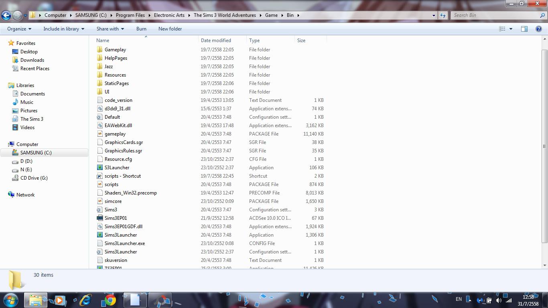Select the d3dx9_31.dll file icon
The width and height of the screenshot is (548, 308).
pos(100,109)
